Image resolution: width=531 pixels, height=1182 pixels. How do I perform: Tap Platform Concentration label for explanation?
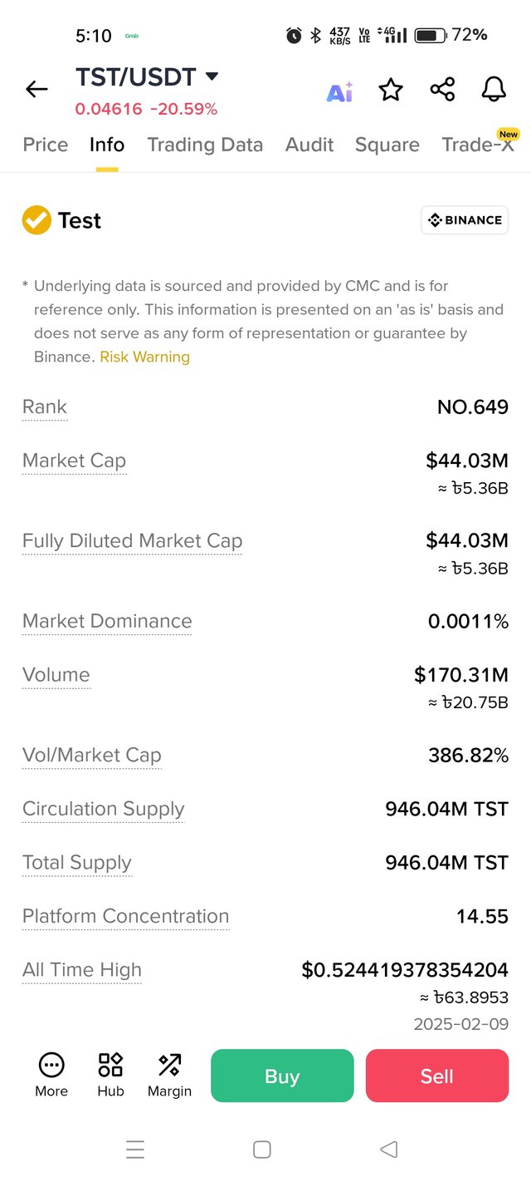pos(125,916)
